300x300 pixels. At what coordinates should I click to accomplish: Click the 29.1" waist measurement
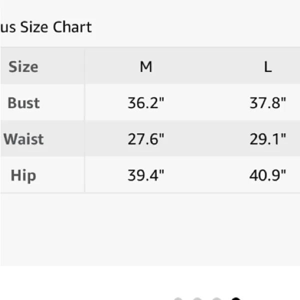(268, 139)
